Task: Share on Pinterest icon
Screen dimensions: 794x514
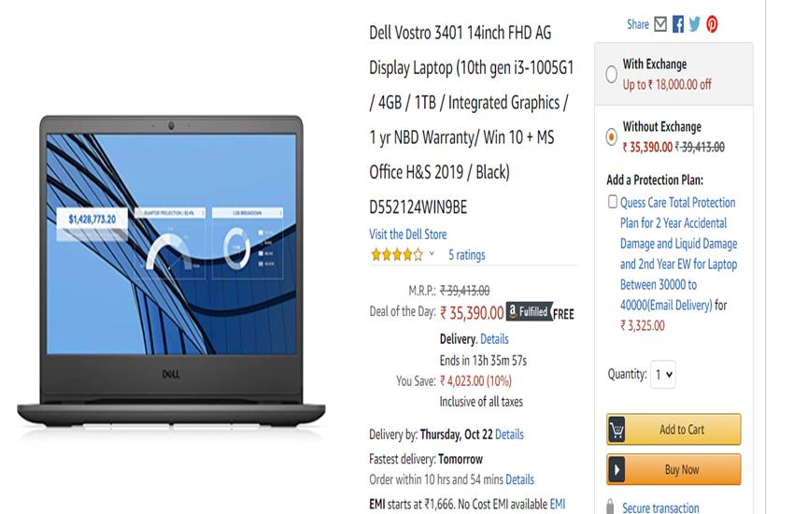Action: (x=712, y=23)
